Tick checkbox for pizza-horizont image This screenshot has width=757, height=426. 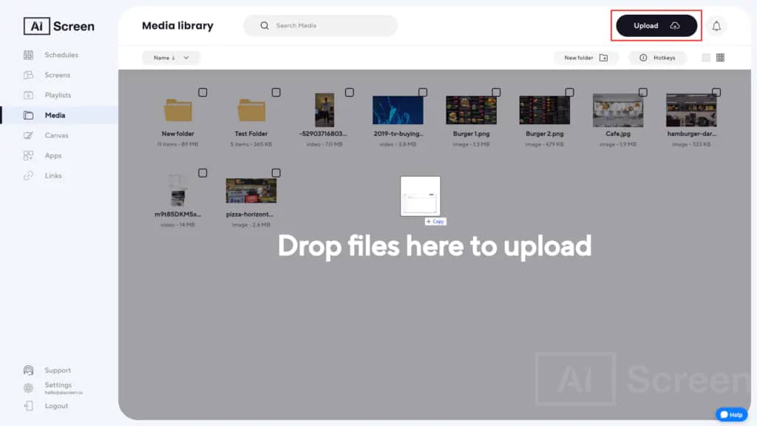276,173
